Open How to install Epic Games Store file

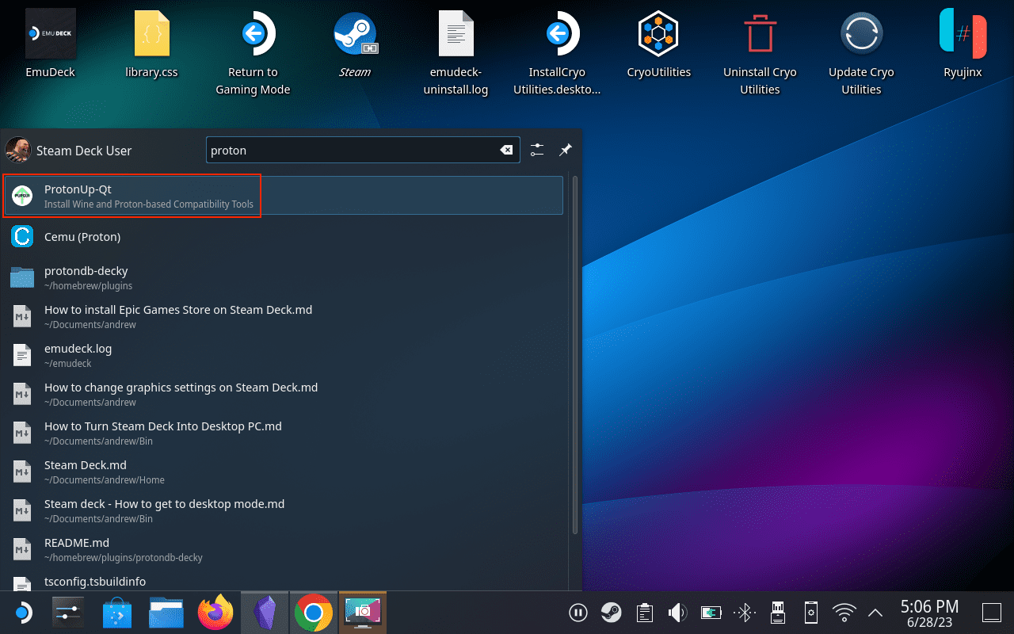284,315
